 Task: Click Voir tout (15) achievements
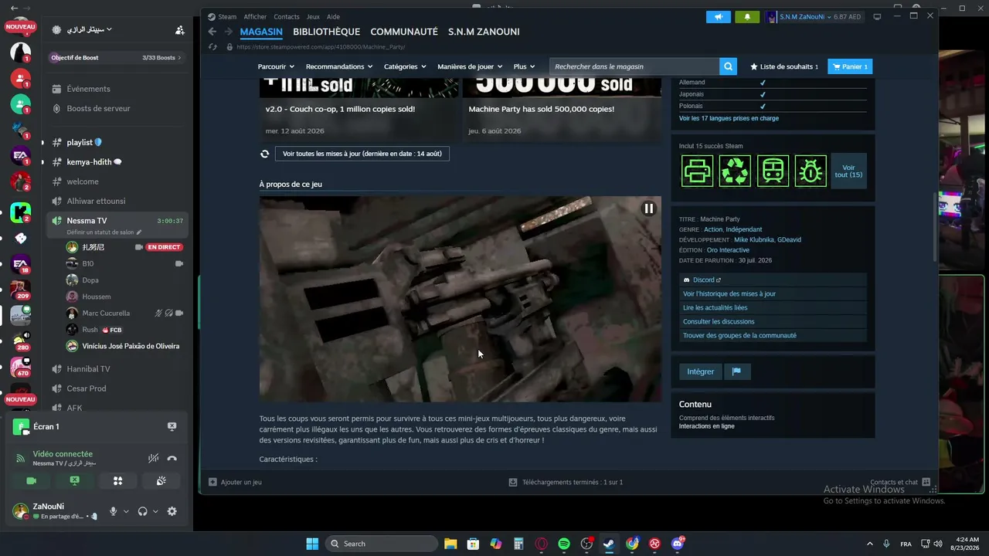point(848,171)
